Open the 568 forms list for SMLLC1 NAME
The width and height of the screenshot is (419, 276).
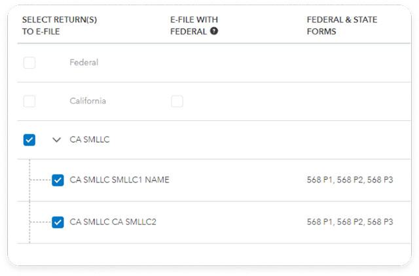[350, 180]
